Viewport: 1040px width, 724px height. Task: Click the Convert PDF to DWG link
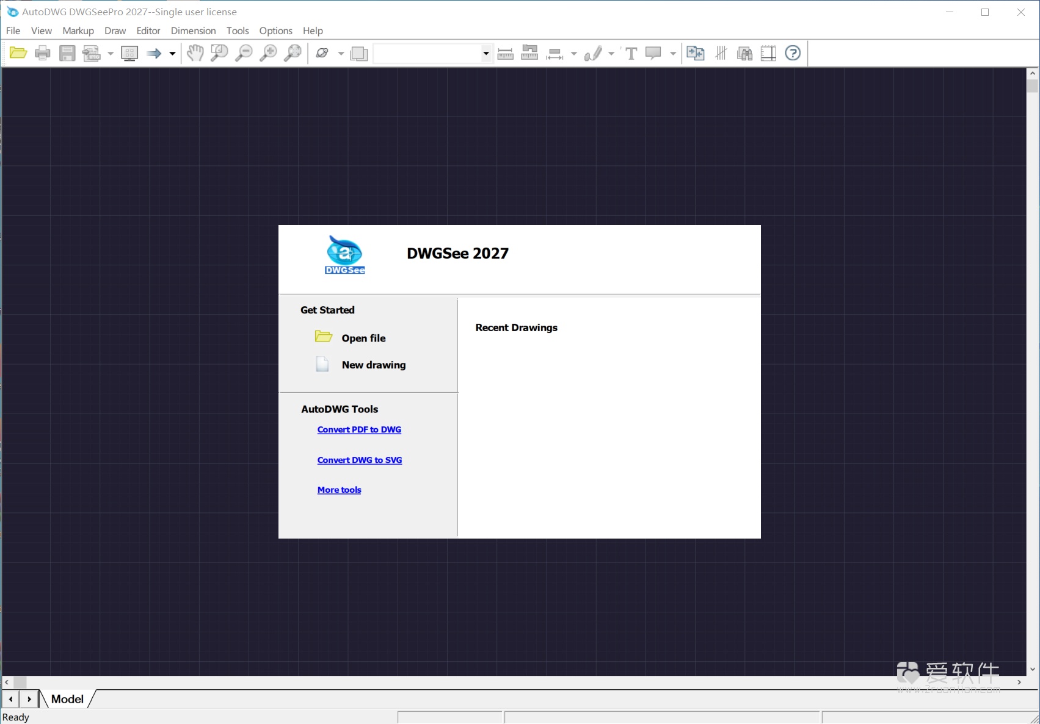[x=359, y=429]
